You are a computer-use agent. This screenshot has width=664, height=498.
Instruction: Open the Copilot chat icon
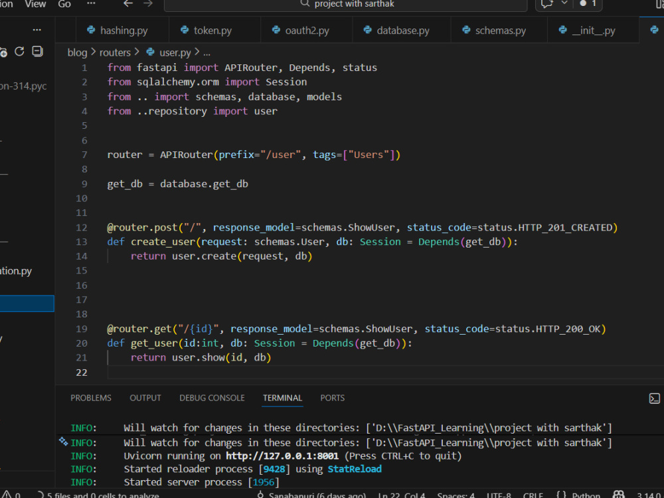(x=546, y=4)
